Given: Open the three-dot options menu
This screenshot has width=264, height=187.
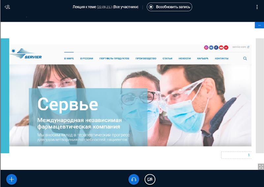Looking at the screenshot, I should point(257,7).
